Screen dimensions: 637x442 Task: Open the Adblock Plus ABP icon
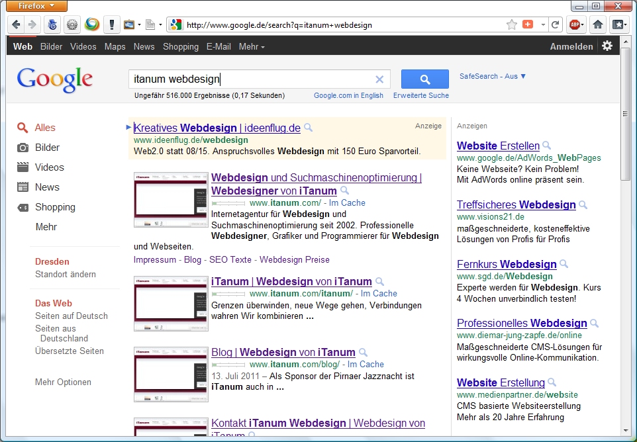tap(575, 24)
